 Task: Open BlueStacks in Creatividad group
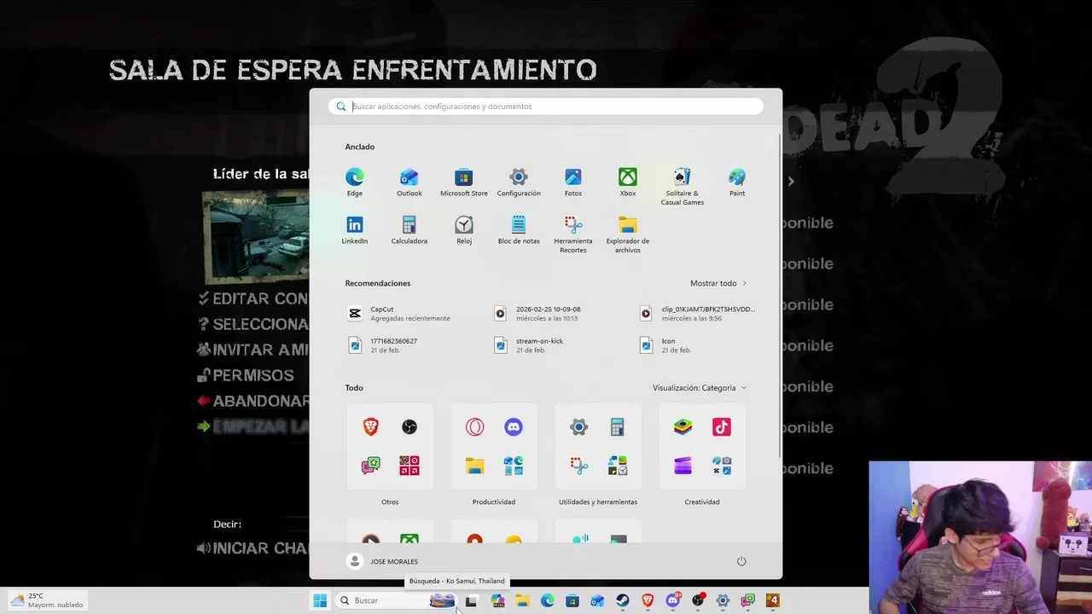[682, 427]
